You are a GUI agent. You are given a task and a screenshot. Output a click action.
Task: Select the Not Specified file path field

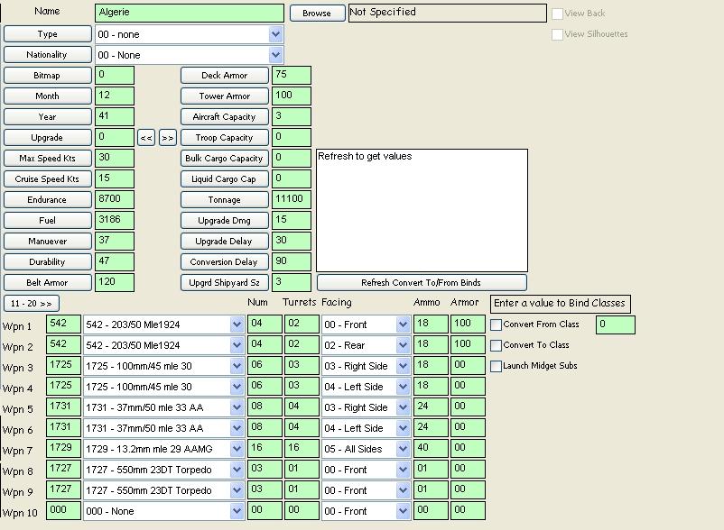point(448,13)
